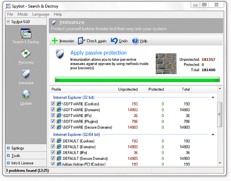Screen dimensions: 231x181
Task: Toggle .DEFAULT (IPs) checkbox
Action: click(53, 152)
